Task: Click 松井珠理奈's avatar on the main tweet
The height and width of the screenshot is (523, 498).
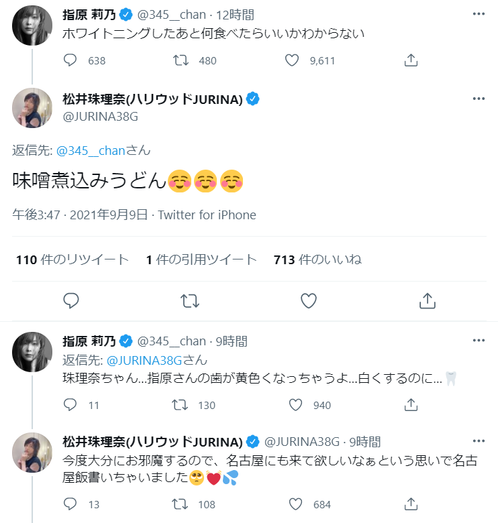Action: pos(32,108)
